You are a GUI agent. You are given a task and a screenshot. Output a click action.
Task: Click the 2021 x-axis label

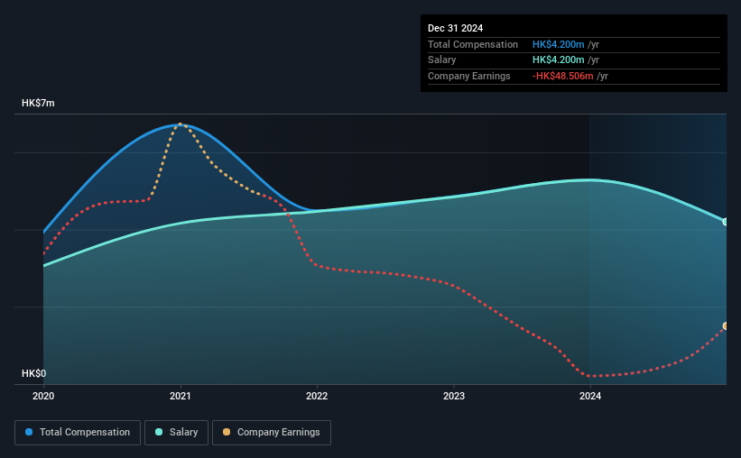pyautogui.click(x=180, y=396)
